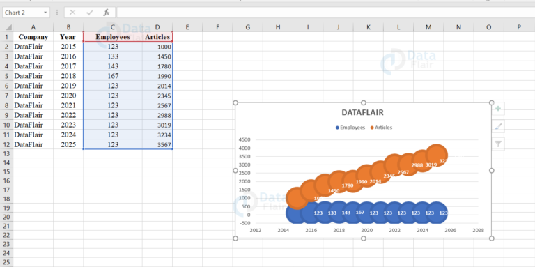Select the column C header
The image size is (535, 267).
click(x=113, y=27)
